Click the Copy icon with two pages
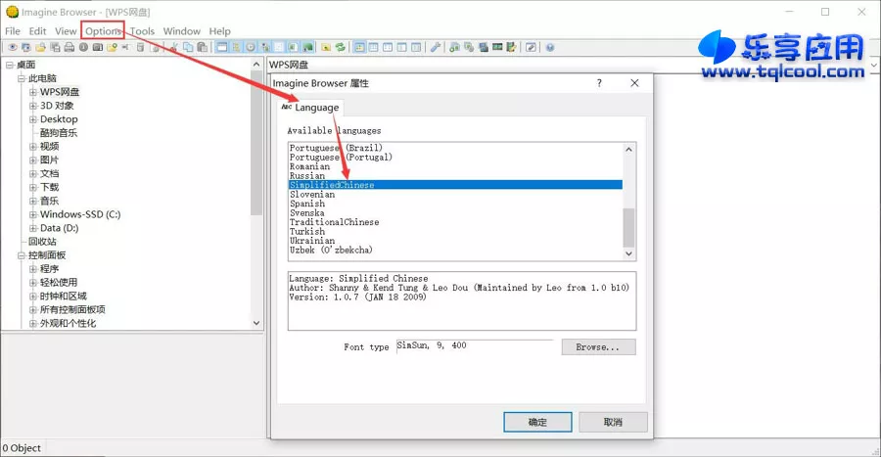 tap(188, 48)
